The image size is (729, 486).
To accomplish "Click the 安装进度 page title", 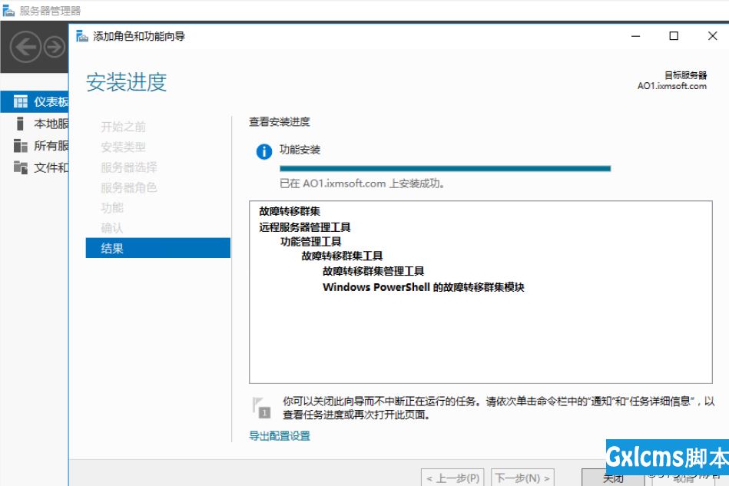I will 127,82.
